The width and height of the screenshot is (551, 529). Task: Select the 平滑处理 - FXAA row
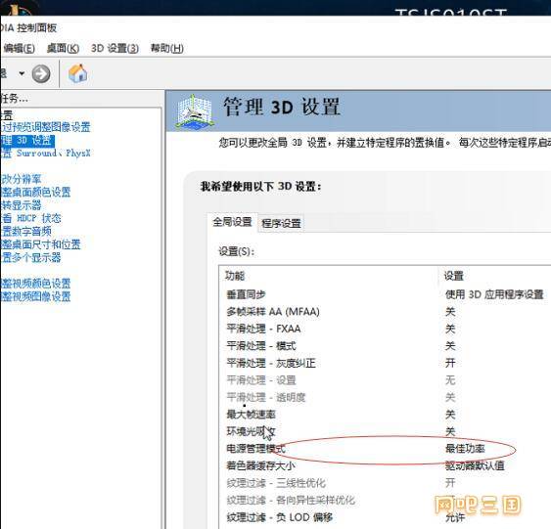(386, 329)
